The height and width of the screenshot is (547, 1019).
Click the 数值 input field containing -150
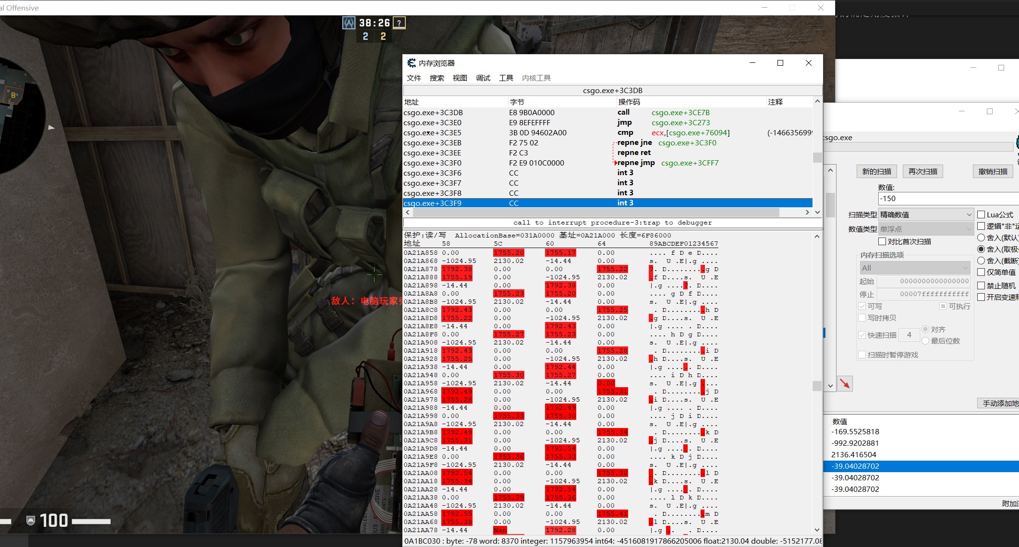coord(948,198)
